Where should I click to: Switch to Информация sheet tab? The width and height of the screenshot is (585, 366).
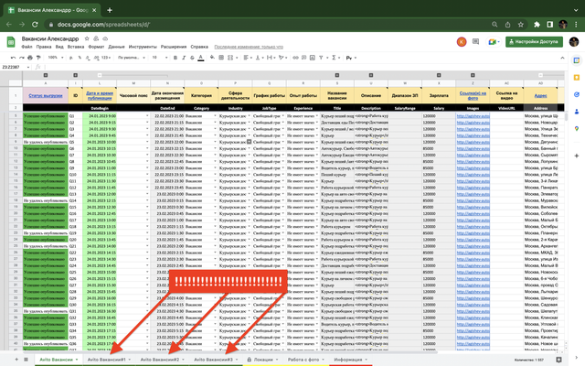pyautogui.click(x=350, y=360)
